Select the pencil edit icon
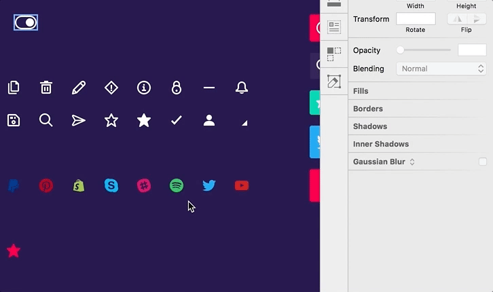 [79, 88]
